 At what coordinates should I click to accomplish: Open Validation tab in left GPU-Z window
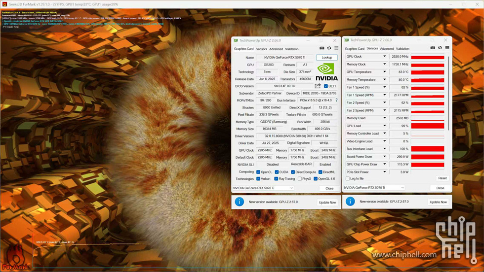292,49
